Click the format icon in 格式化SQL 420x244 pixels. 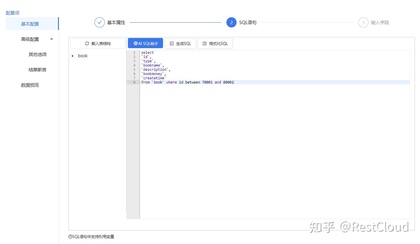click(204, 43)
